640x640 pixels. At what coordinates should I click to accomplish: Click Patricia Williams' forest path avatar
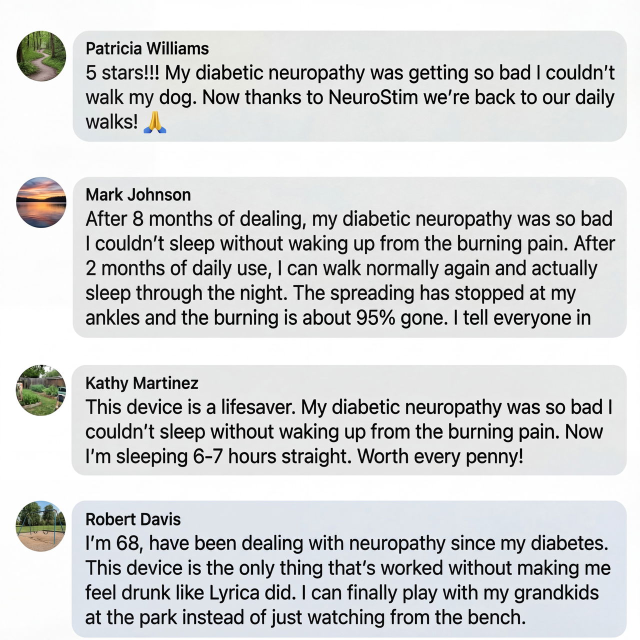click(x=41, y=55)
